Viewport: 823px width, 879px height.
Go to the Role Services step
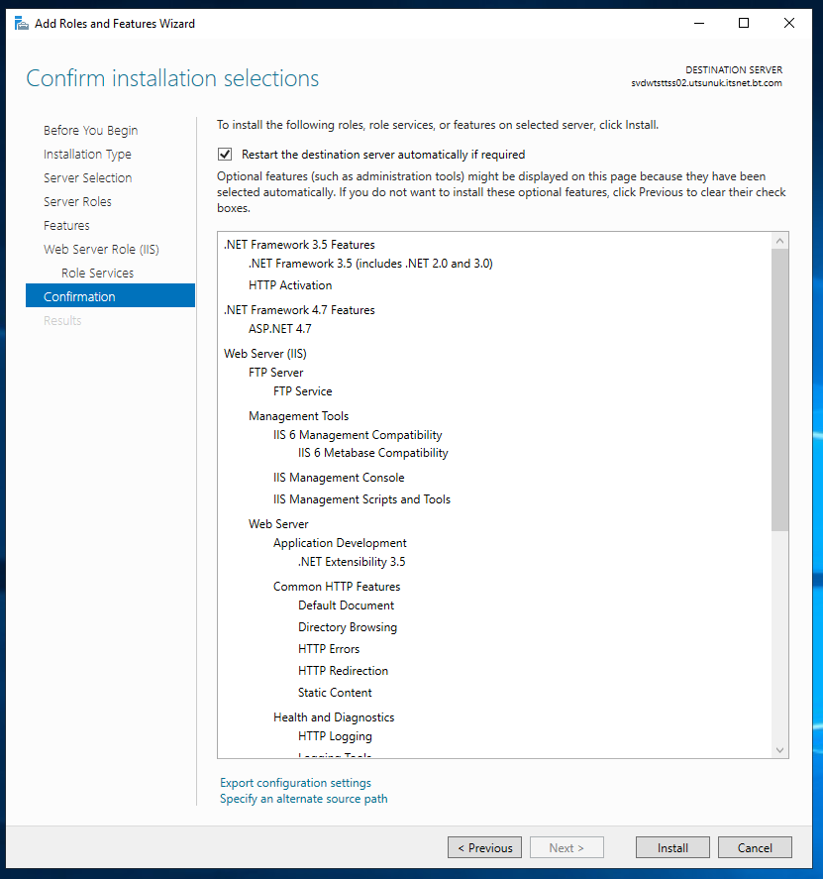tap(97, 273)
